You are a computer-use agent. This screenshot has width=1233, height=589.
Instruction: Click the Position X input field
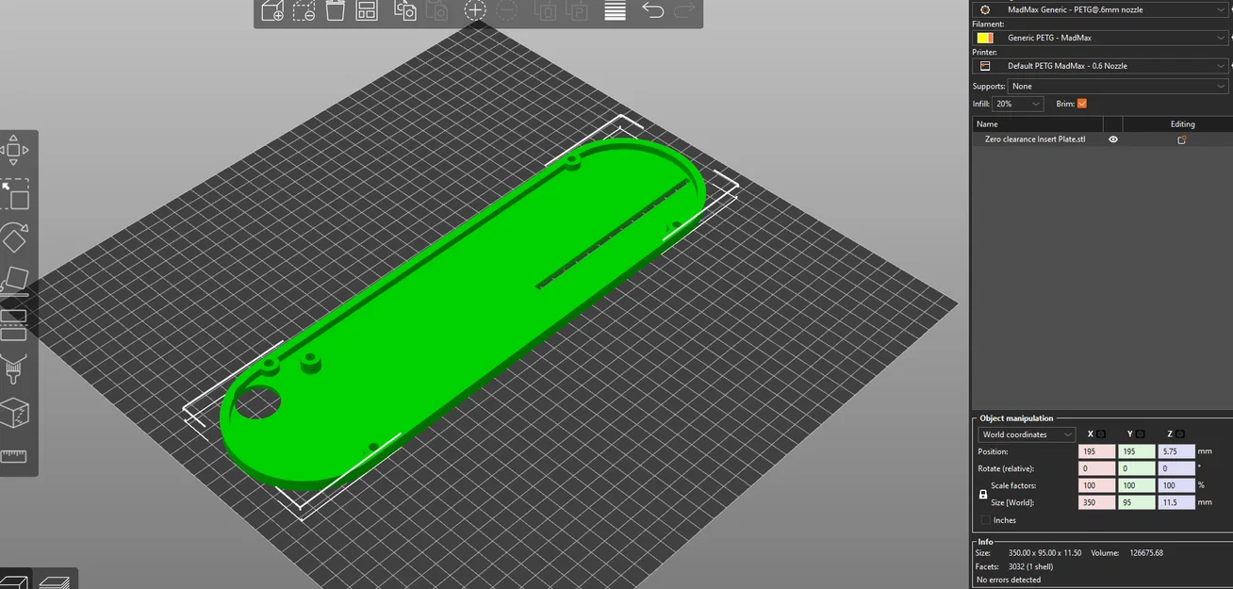click(1097, 451)
